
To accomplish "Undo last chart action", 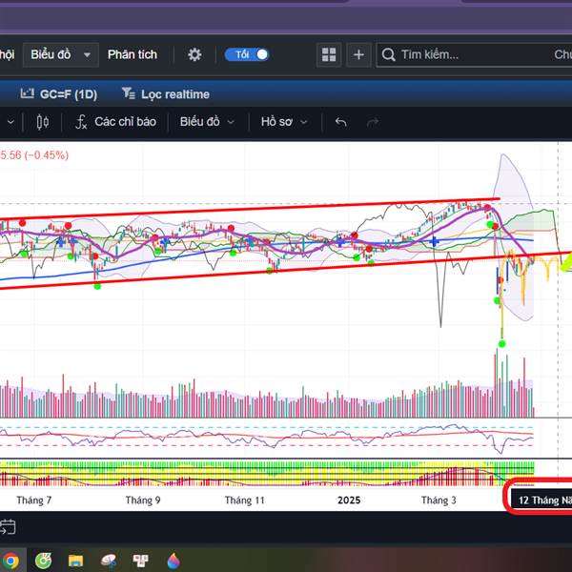I will 340,122.
